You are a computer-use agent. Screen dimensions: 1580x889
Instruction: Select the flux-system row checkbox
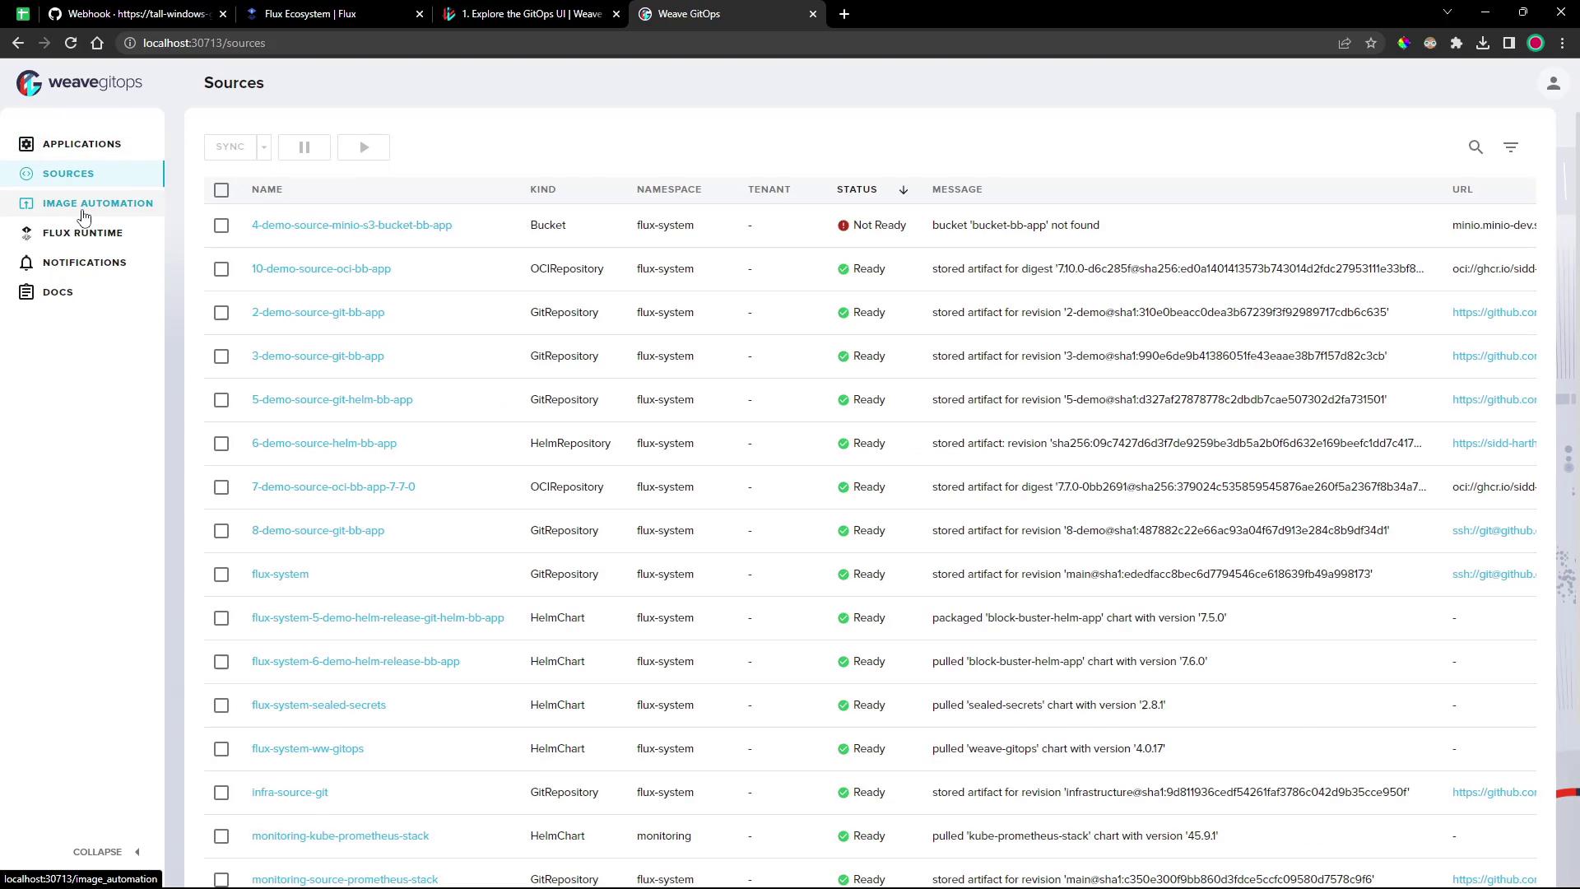click(x=221, y=575)
